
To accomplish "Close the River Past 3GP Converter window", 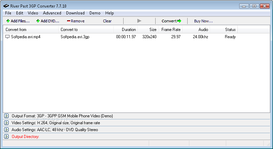I will click(264, 6).
